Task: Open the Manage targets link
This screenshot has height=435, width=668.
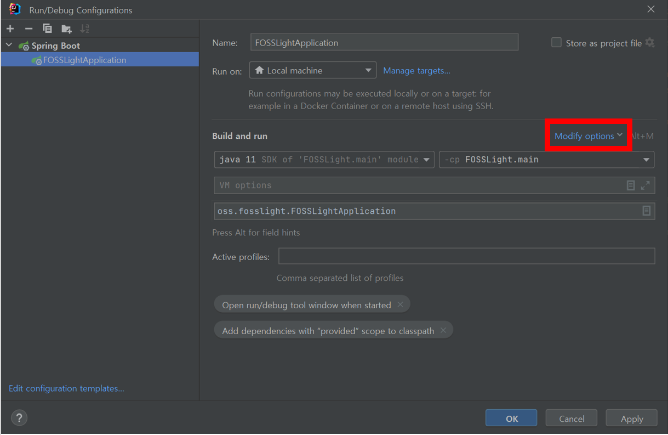Action: (x=416, y=70)
